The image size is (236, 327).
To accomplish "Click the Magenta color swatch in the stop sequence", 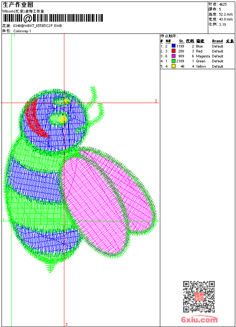I will point(173,56).
